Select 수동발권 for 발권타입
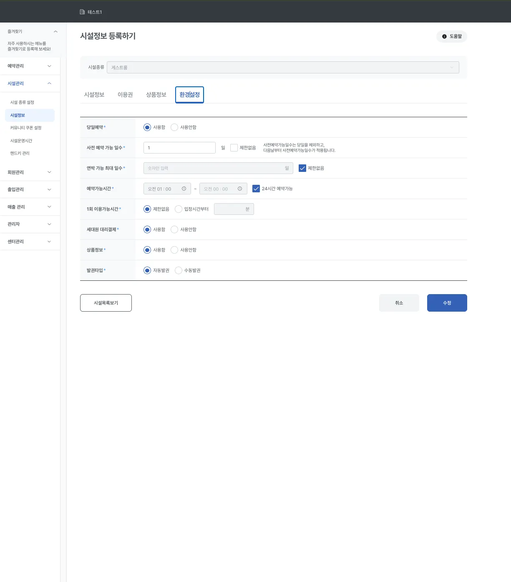511x582 pixels. point(179,270)
